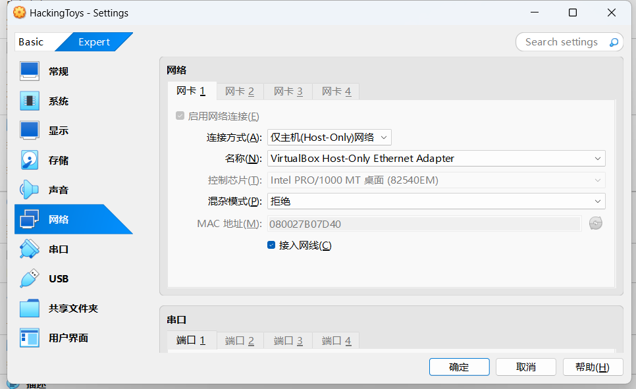Screen dimensions: 636x389
Task: Open the 共享文件夹 shared folders icon
Action: (x=30, y=308)
